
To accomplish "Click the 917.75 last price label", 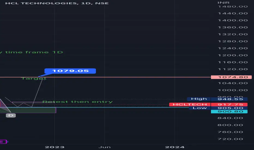I will pos(229,104).
